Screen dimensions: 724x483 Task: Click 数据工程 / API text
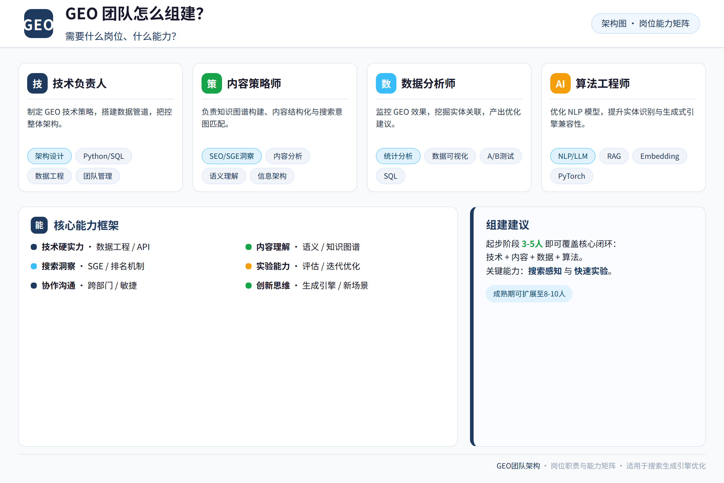[123, 247]
